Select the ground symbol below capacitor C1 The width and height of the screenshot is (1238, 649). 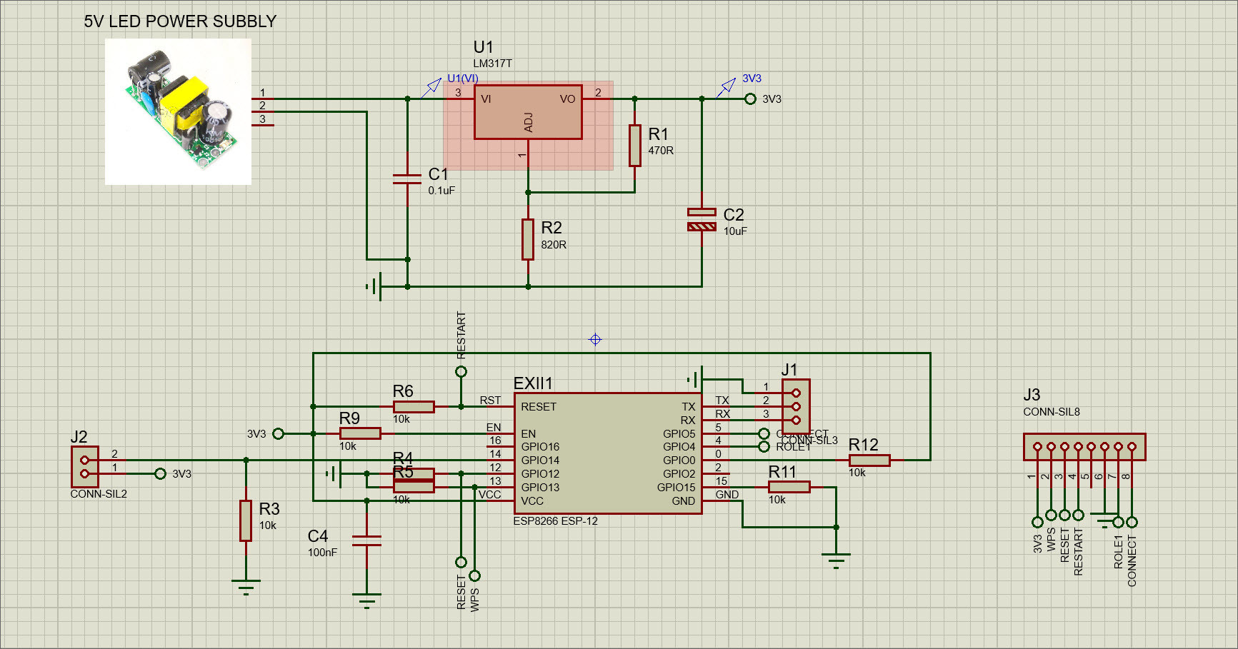coord(374,287)
